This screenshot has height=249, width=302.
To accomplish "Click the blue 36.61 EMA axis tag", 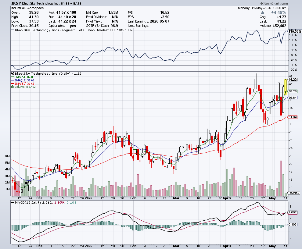I will [x=292, y=98].
